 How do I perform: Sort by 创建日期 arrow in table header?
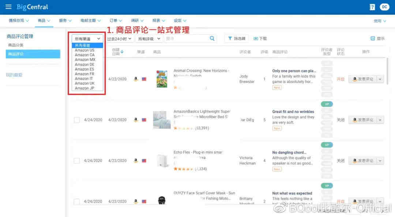click(x=122, y=52)
